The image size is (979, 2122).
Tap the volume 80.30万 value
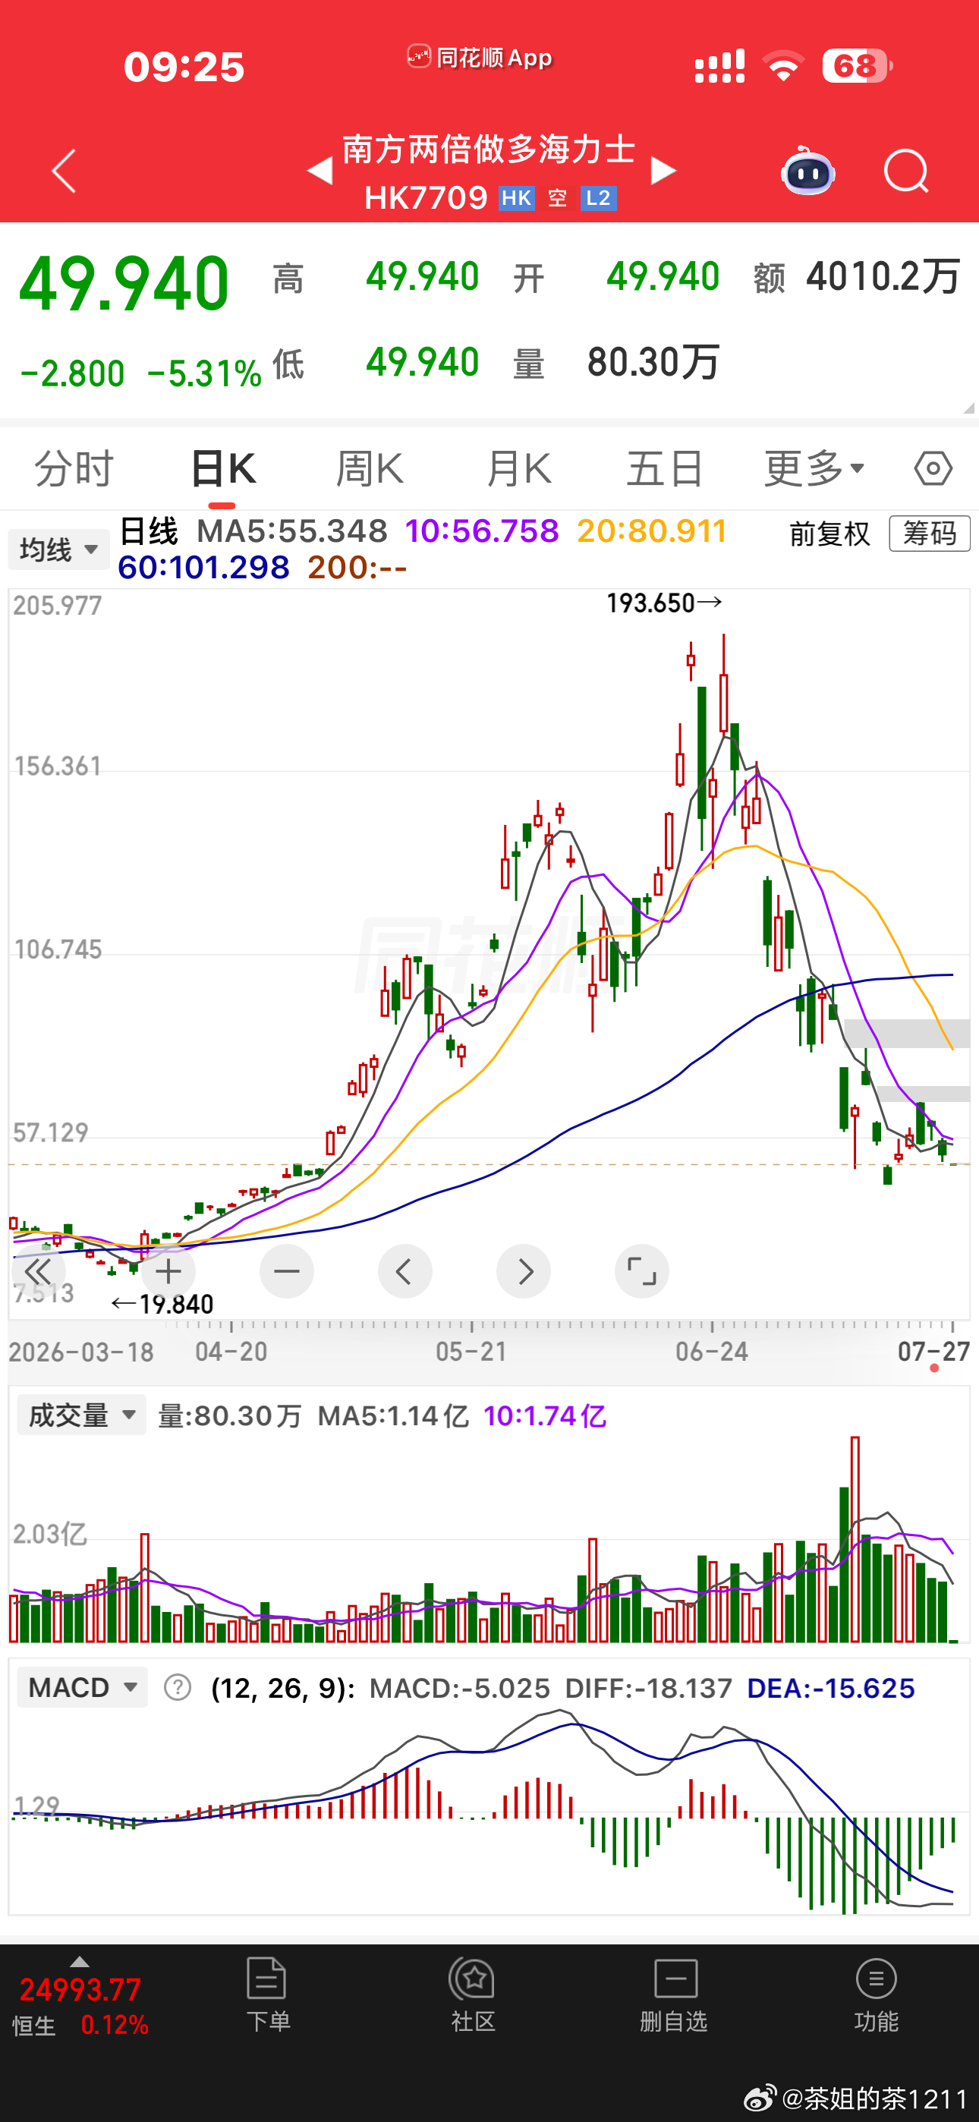point(653,363)
